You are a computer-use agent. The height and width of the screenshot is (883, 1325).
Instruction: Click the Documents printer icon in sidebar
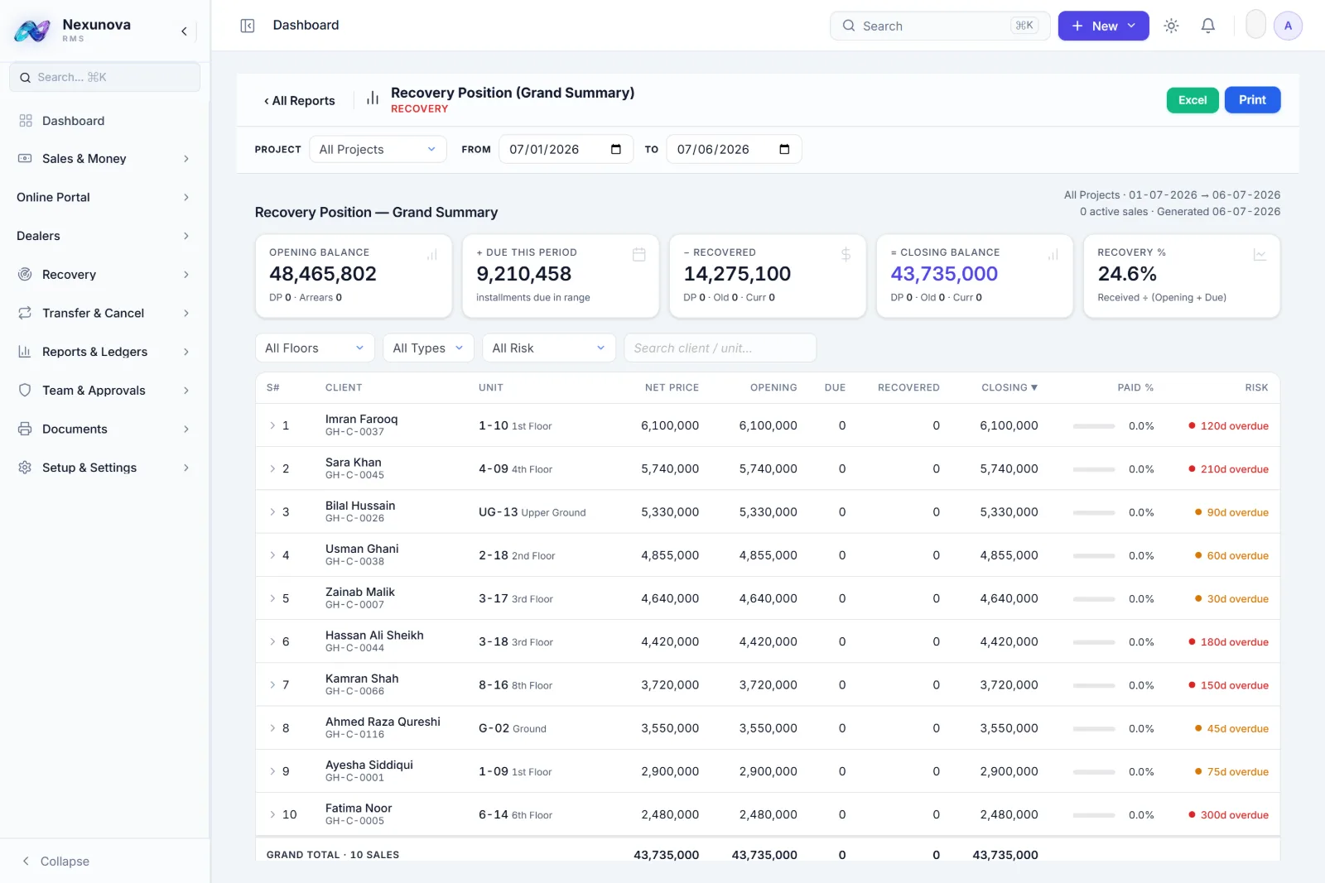click(x=25, y=429)
